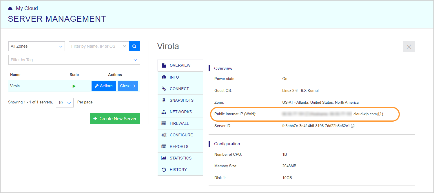Click the Configure tab's gears icon
The width and height of the screenshot is (434, 193).
(164, 135)
